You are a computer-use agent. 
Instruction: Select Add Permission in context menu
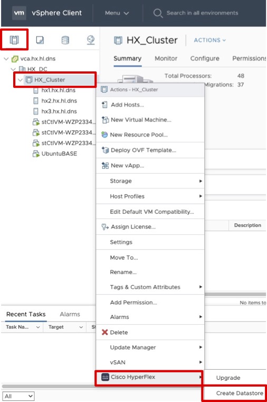133,303
